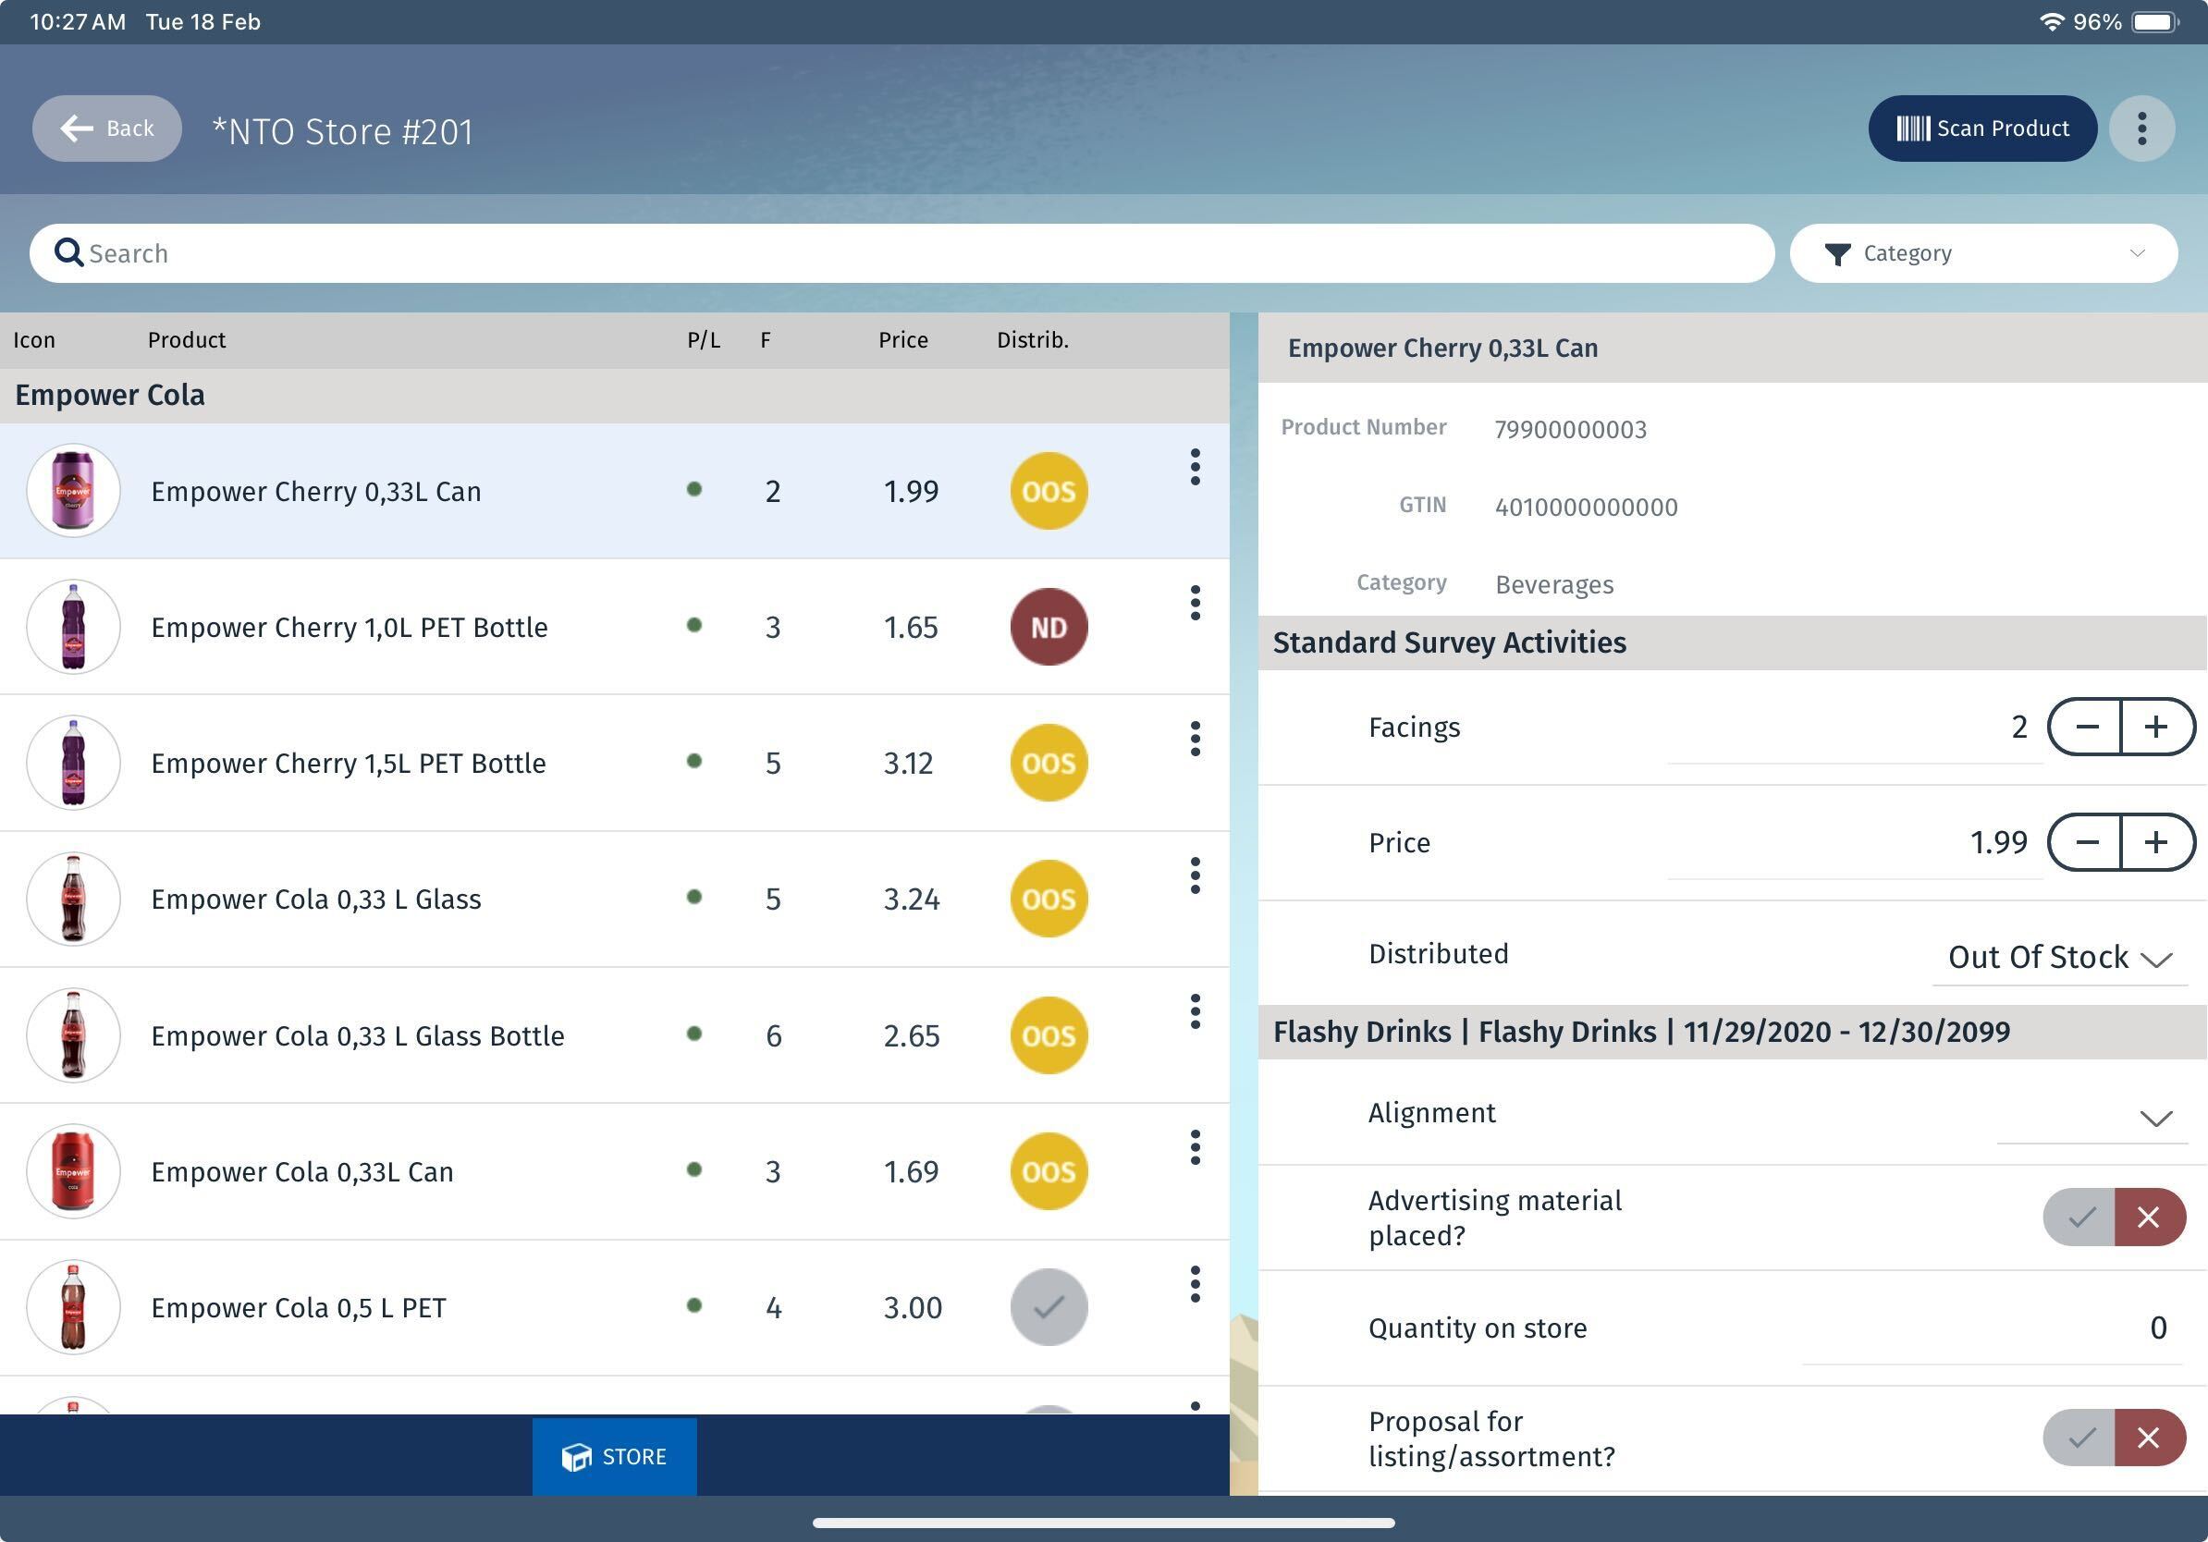The image size is (2208, 1542).
Task: Tap Empower Cola 0,33L Can image
Action: pyautogui.click(x=73, y=1172)
